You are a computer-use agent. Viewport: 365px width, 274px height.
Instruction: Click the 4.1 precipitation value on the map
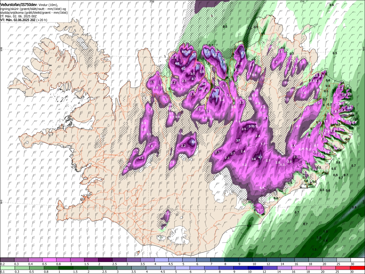point(260,157)
